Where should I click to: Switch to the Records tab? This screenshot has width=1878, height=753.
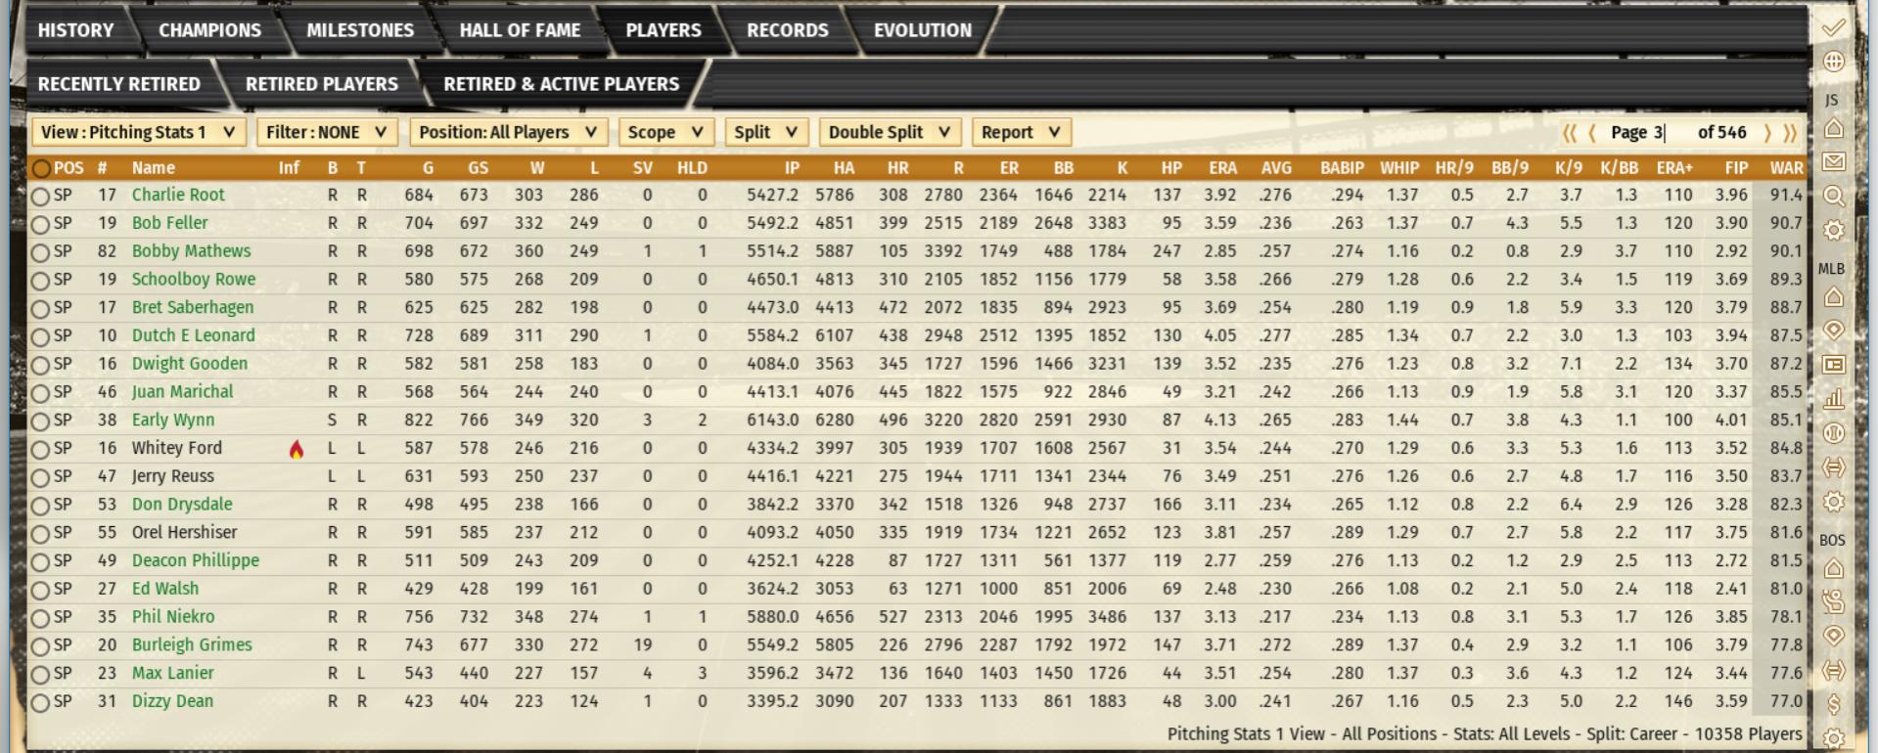point(788,30)
